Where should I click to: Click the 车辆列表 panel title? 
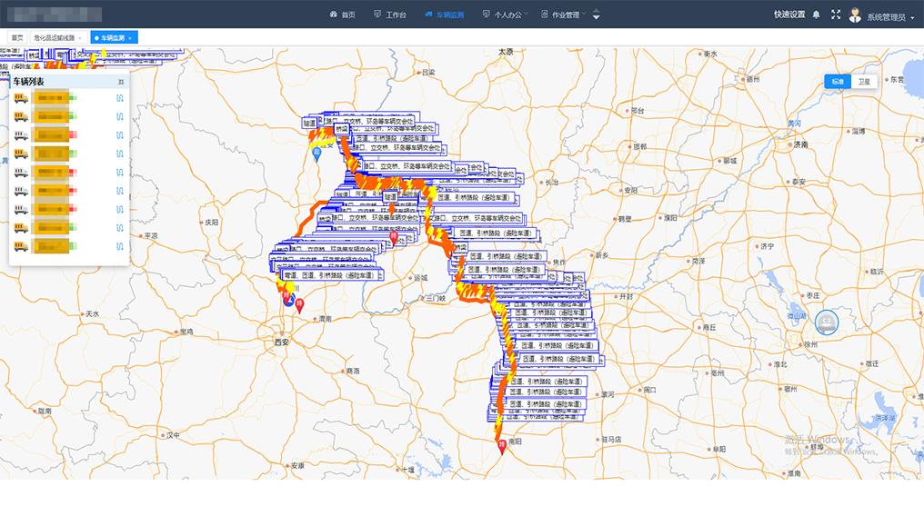28,82
